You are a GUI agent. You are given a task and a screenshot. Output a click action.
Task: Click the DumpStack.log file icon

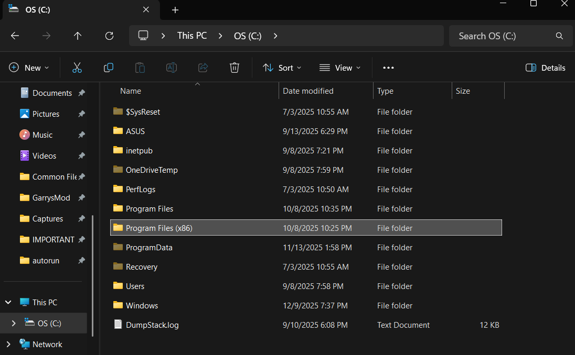(x=118, y=324)
